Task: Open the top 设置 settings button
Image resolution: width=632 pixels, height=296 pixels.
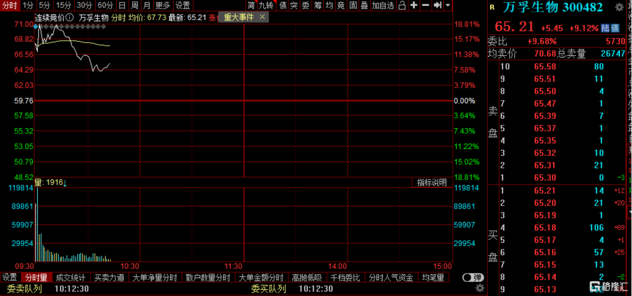Action: coord(183,5)
